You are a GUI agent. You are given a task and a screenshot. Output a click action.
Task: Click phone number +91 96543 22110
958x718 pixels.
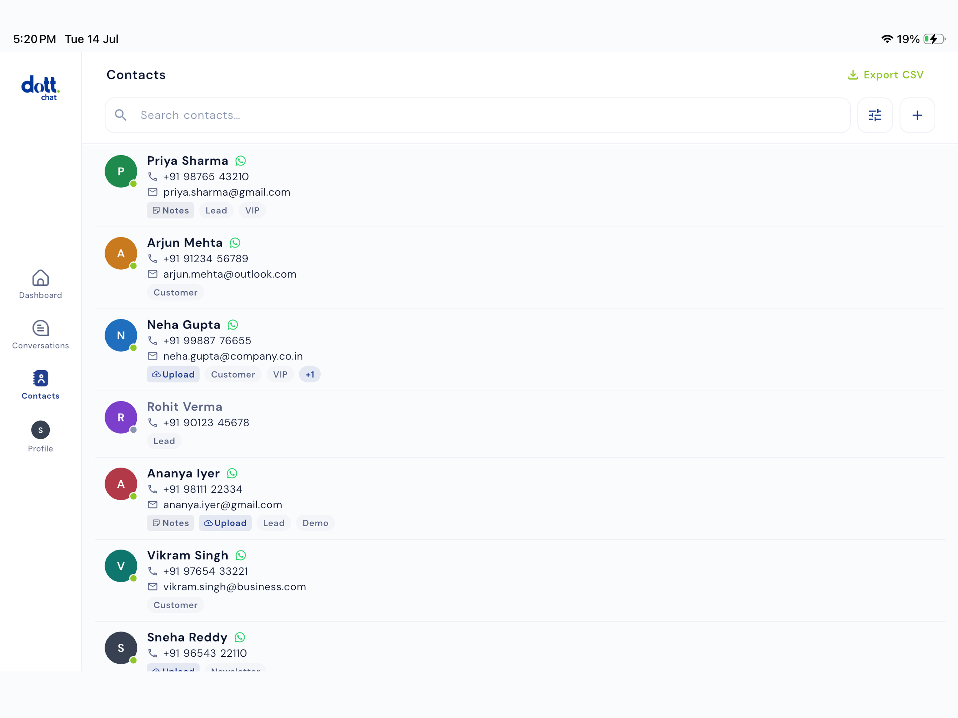pyautogui.click(x=205, y=653)
